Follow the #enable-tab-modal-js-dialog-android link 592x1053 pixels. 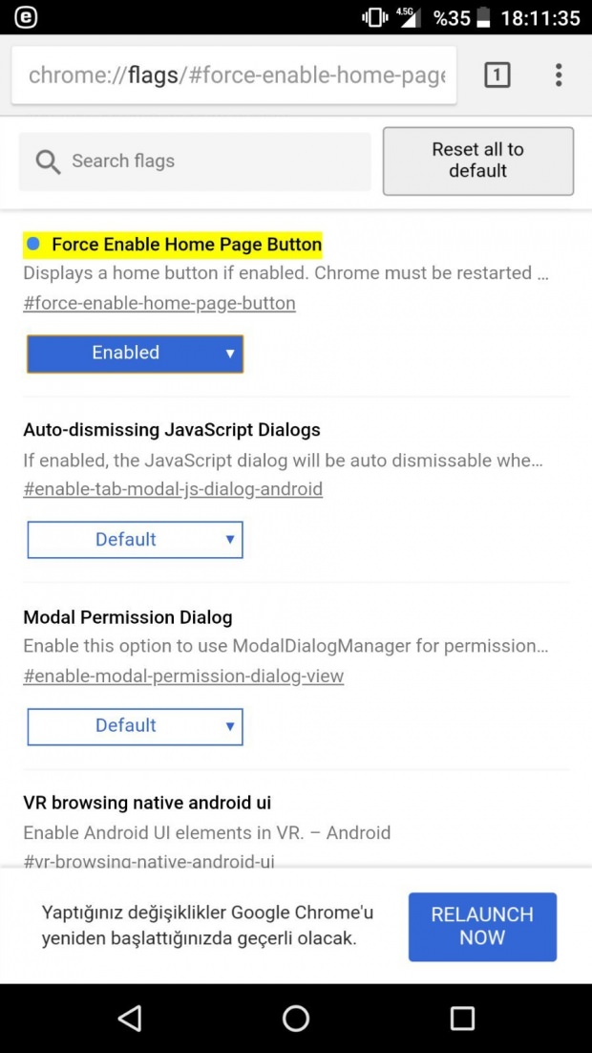[173, 489]
